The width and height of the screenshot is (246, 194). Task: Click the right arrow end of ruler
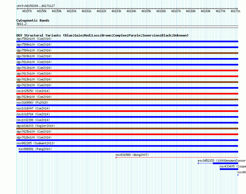[x=237, y=9]
